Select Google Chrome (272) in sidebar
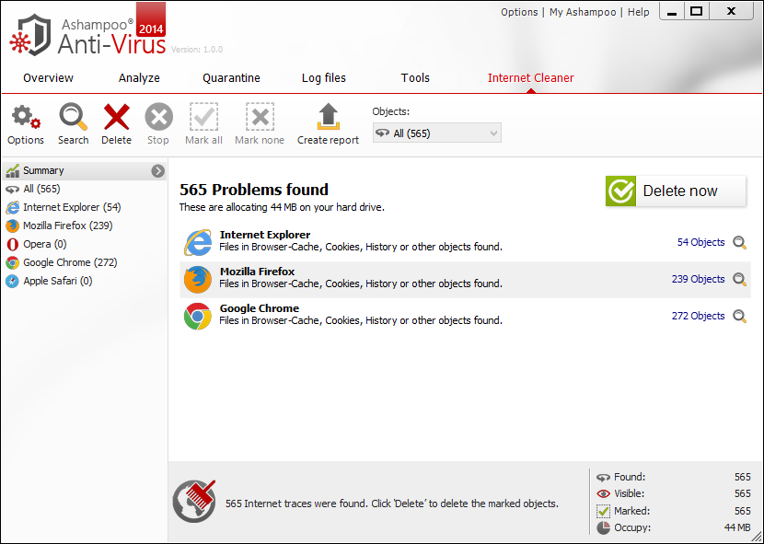 (69, 262)
